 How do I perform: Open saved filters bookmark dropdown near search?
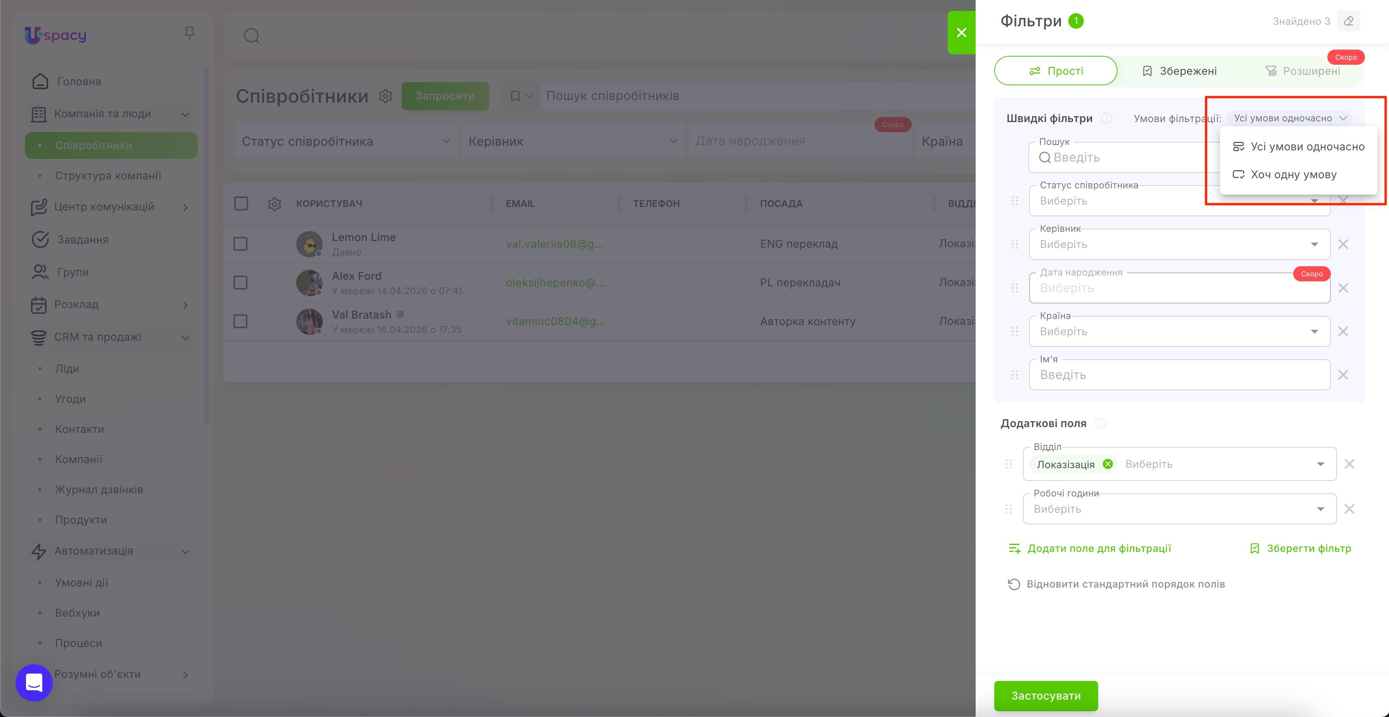(x=521, y=96)
